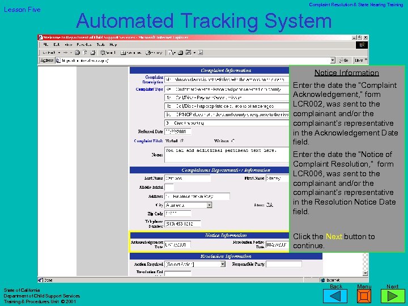Open the History toolbar button
This screenshot has height=306, width=408.
[x=154, y=53]
